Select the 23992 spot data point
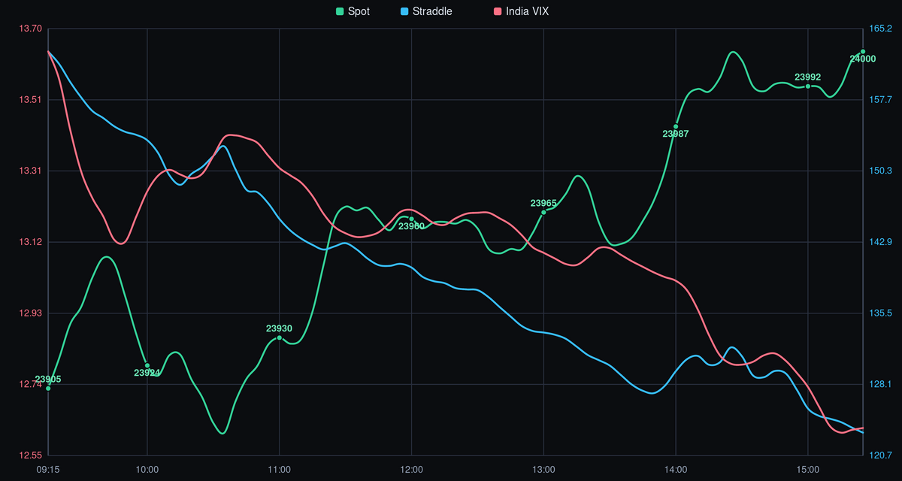This screenshot has height=481, width=902. click(808, 86)
